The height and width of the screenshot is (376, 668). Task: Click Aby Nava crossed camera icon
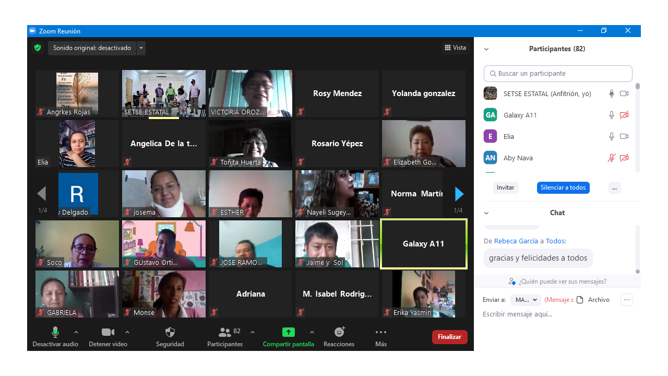pyautogui.click(x=624, y=158)
